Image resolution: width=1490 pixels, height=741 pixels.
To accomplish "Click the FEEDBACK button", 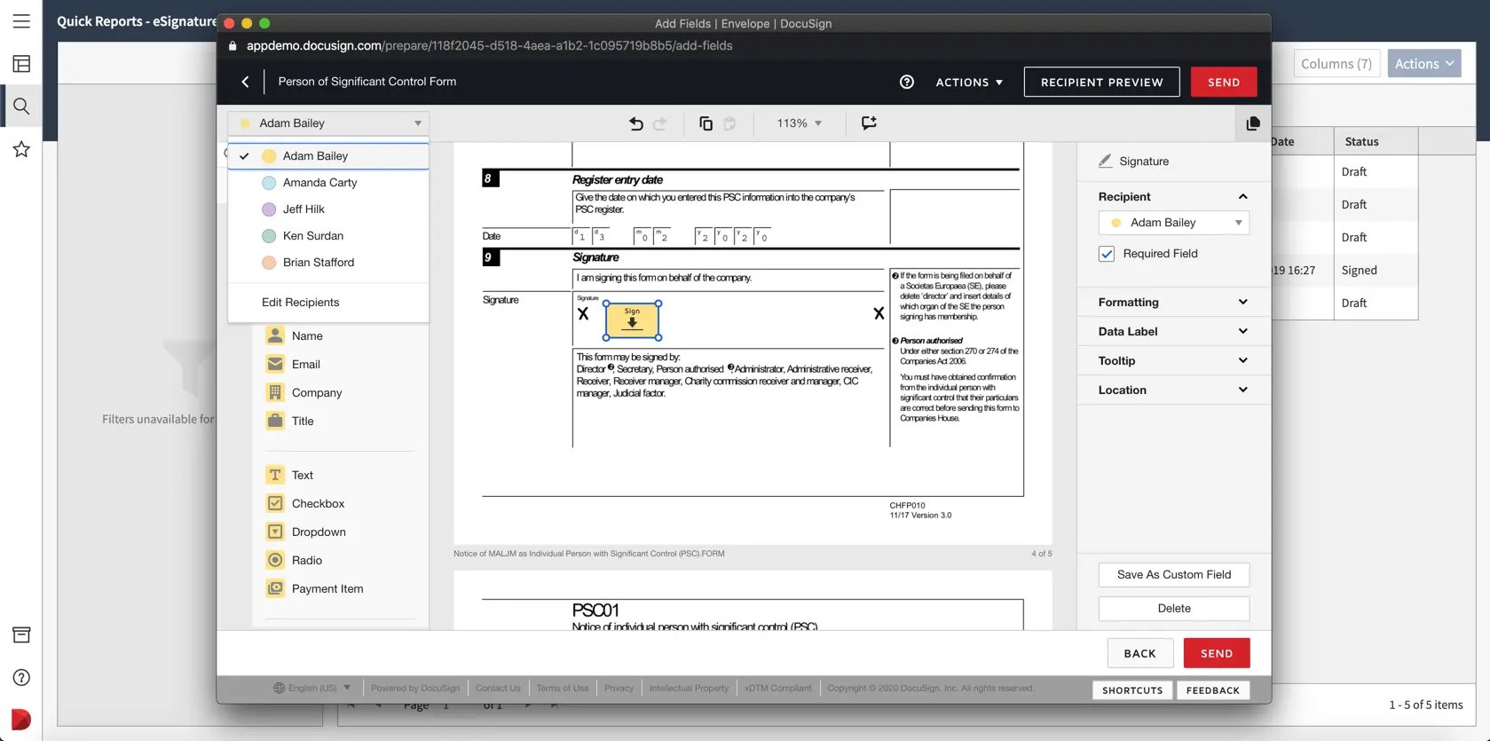I will click(1213, 690).
